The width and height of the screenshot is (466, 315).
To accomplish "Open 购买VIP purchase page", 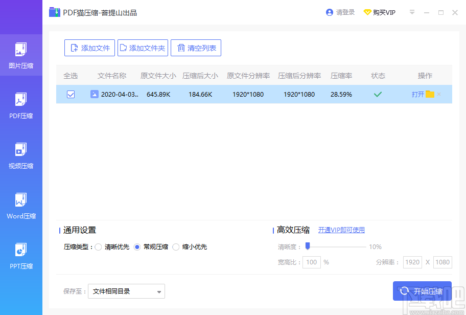I will 380,12.
